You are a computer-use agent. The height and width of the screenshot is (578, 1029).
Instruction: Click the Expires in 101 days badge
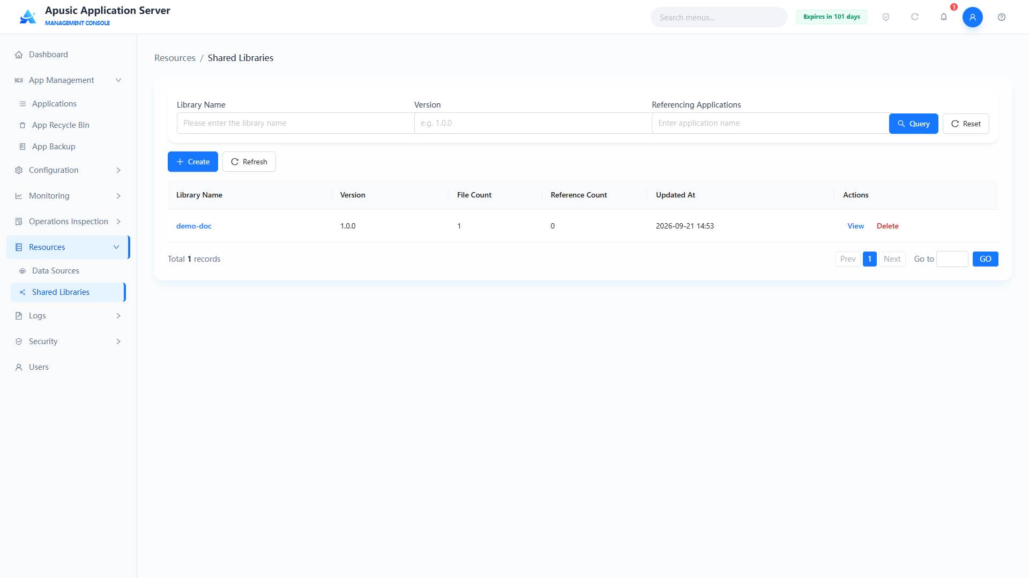click(x=831, y=17)
